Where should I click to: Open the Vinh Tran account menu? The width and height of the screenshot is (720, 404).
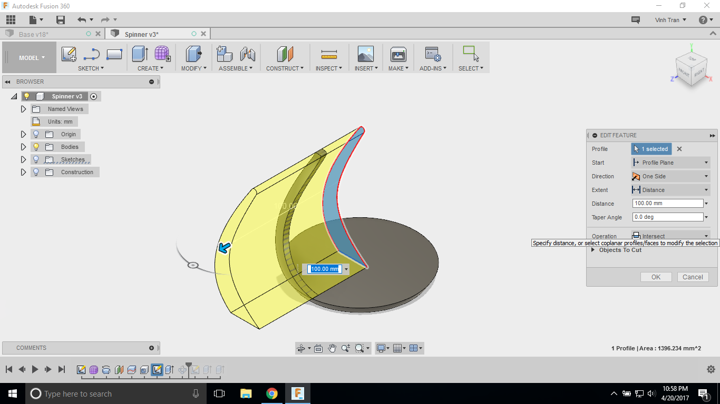point(670,20)
